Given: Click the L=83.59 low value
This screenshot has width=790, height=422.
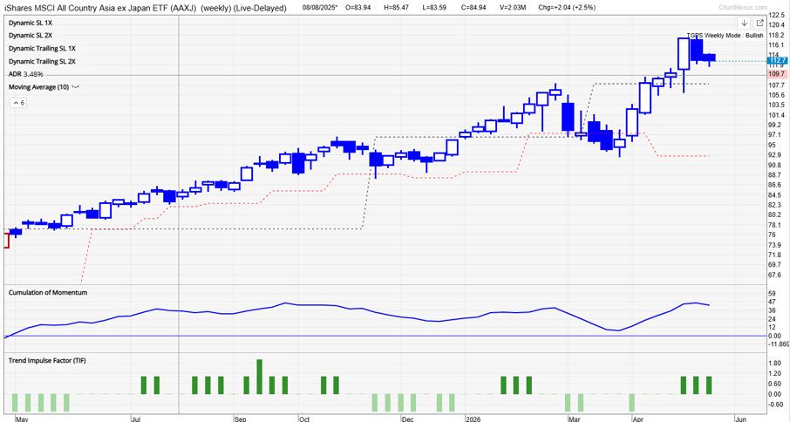Looking at the screenshot, I should coord(433,8).
